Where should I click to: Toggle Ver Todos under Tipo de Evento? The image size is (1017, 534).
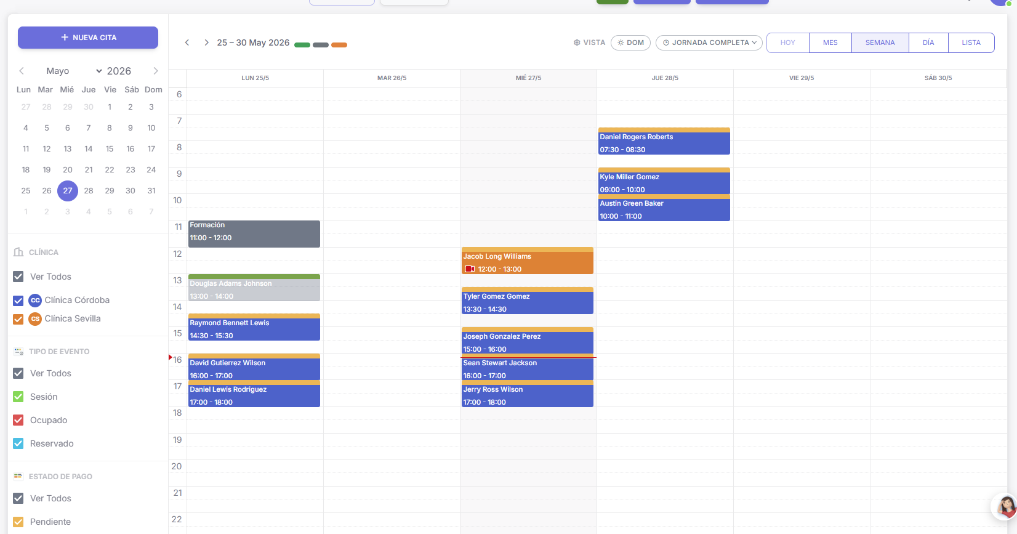coord(18,373)
